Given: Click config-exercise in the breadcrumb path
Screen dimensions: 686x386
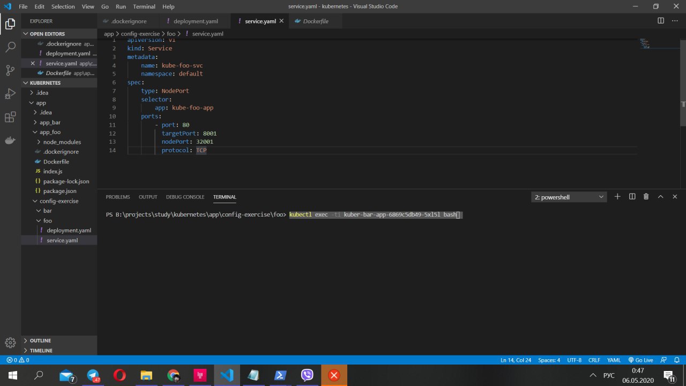Looking at the screenshot, I should (x=140, y=34).
